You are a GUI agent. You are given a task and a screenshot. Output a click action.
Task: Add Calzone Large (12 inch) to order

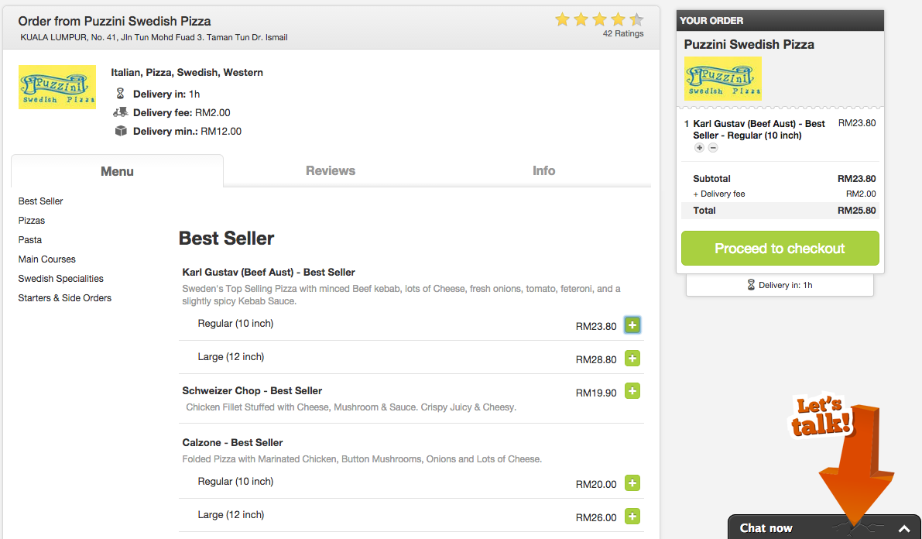pyautogui.click(x=632, y=517)
